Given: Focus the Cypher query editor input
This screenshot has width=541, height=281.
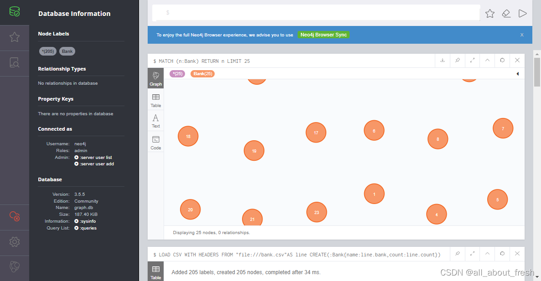Looking at the screenshot, I should [316, 13].
